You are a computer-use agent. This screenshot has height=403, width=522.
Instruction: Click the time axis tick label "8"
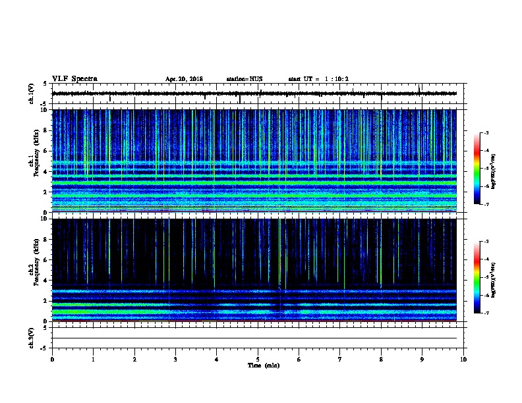click(x=381, y=360)
